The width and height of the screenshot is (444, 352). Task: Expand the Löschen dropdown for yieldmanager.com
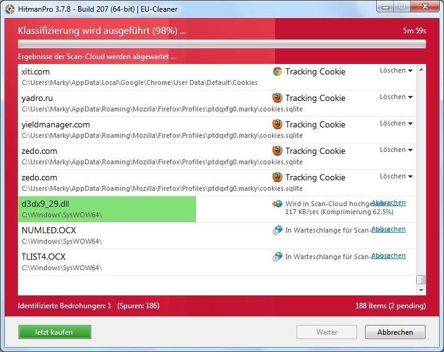(396, 124)
